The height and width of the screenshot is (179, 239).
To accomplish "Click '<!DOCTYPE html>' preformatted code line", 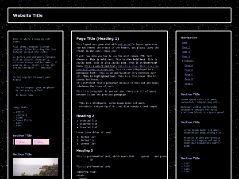I will (x=86, y=172).
